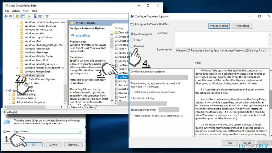Click the Previous Setting button
The height and width of the screenshot is (153, 272).
219,26
